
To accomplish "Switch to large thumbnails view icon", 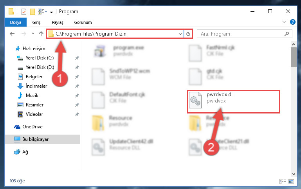I will pyautogui.click(x=291, y=181).
